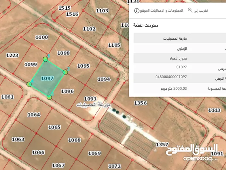Select parcel label 1096
This screenshot has height=170, width=226.
tap(67, 91)
